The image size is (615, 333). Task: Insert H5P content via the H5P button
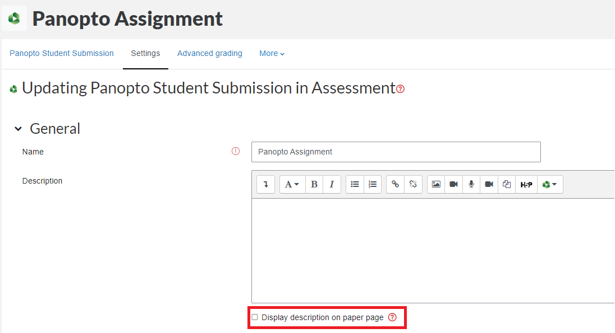[526, 184]
